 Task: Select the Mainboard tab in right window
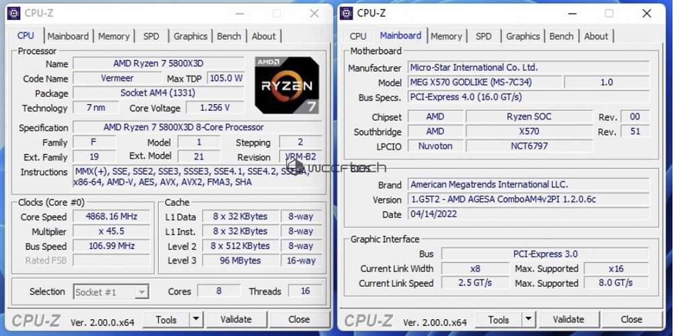click(400, 36)
